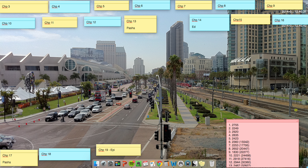308x168 pixels.
Task: Open Spotify from the dock
Action: tap(132, 164)
